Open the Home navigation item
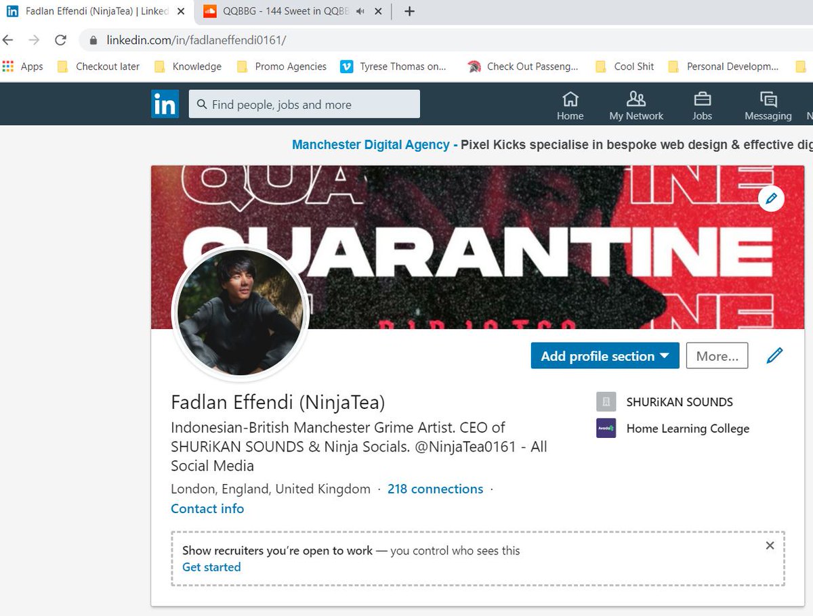This screenshot has height=616, width=813. [570, 106]
